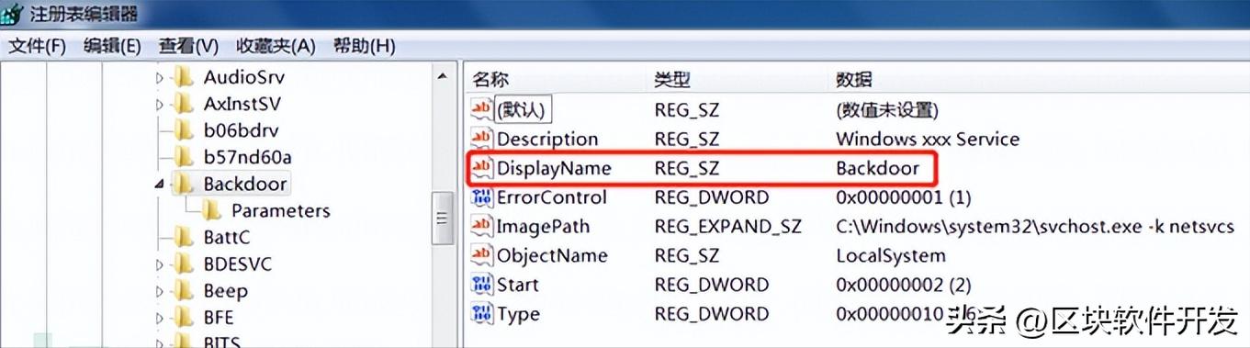Open the 文件(F) menu

point(38,46)
